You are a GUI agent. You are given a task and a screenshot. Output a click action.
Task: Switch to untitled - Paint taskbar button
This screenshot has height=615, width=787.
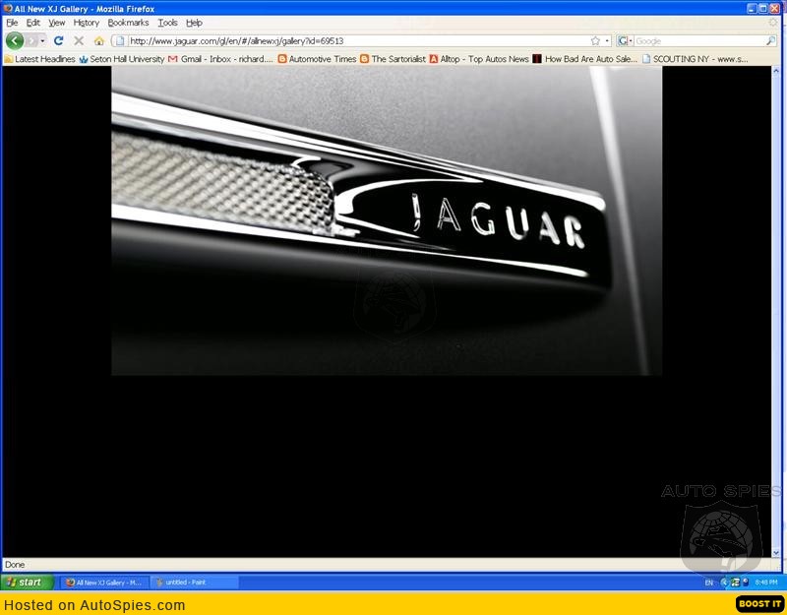(x=194, y=583)
